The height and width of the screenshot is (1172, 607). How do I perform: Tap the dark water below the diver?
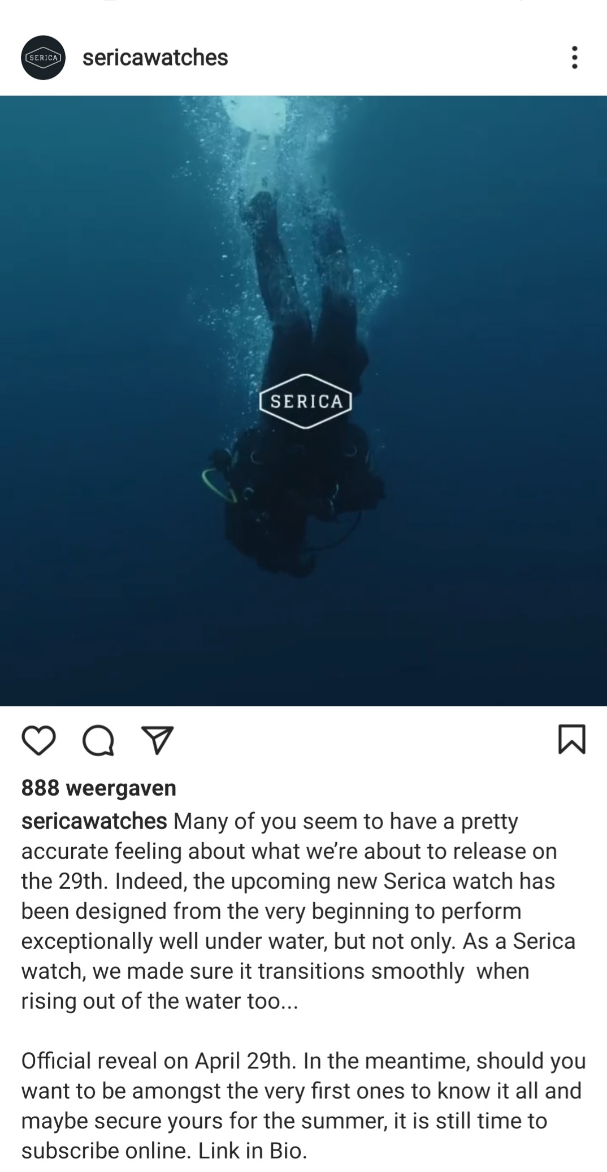point(303,644)
